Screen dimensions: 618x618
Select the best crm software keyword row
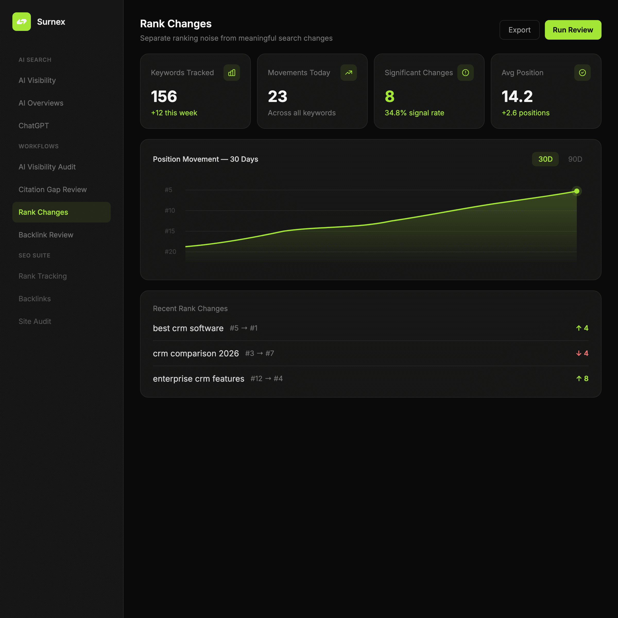pos(188,328)
